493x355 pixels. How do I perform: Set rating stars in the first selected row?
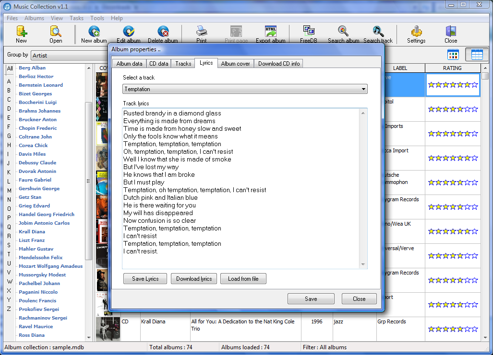453,85
